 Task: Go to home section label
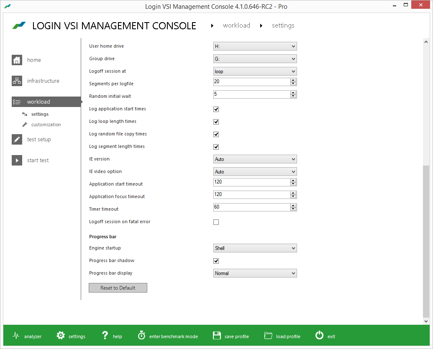[x=34, y=60]
